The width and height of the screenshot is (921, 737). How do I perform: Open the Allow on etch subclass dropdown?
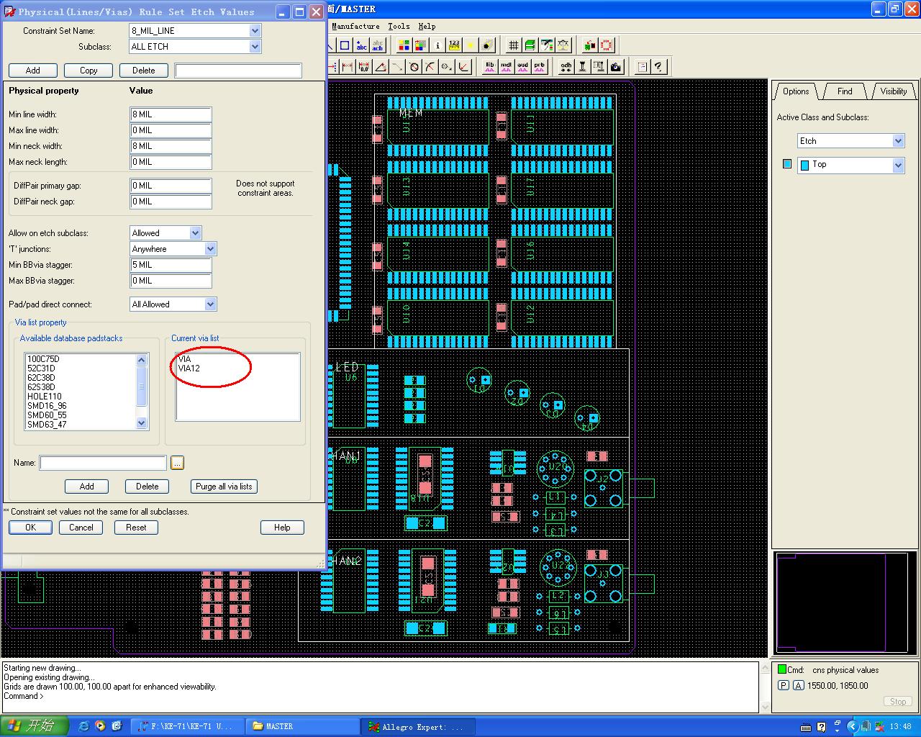[x=195, y=233]
